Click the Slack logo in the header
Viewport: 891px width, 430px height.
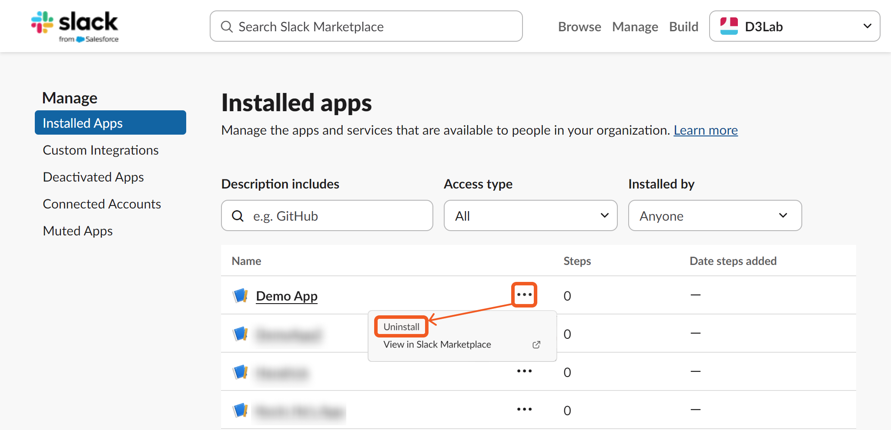pyautogui.click(x=74, y=26)
